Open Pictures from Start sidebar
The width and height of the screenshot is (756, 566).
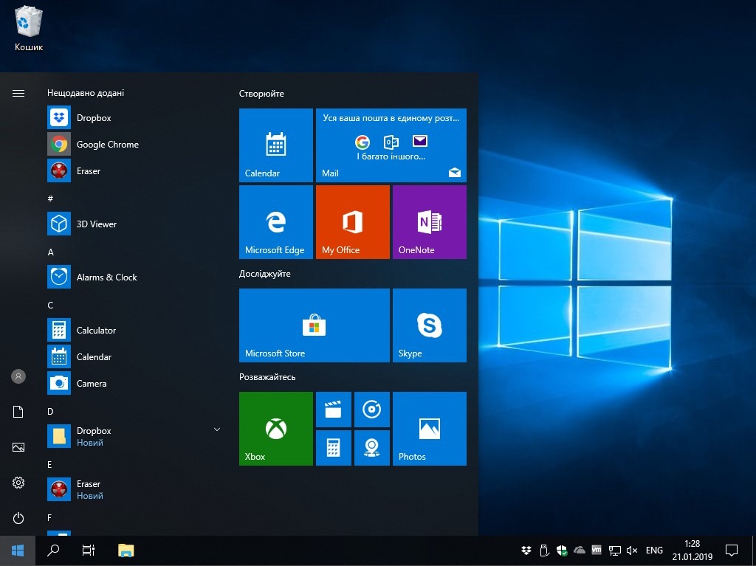[x=18, y=447]
